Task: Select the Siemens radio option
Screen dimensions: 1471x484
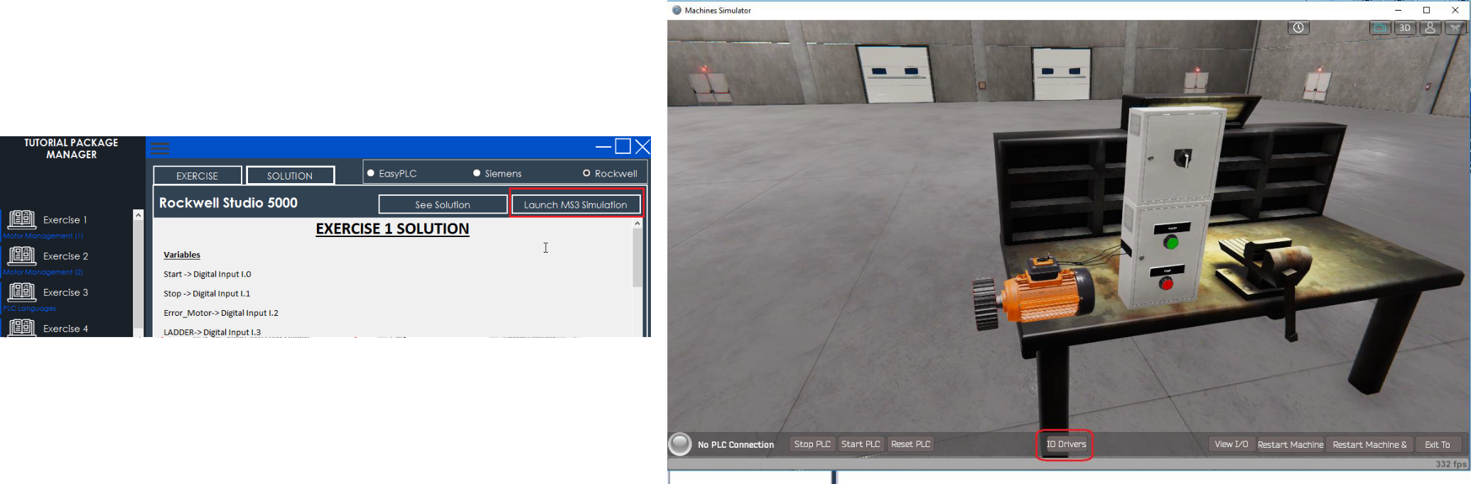Action: tap(497, 173)
